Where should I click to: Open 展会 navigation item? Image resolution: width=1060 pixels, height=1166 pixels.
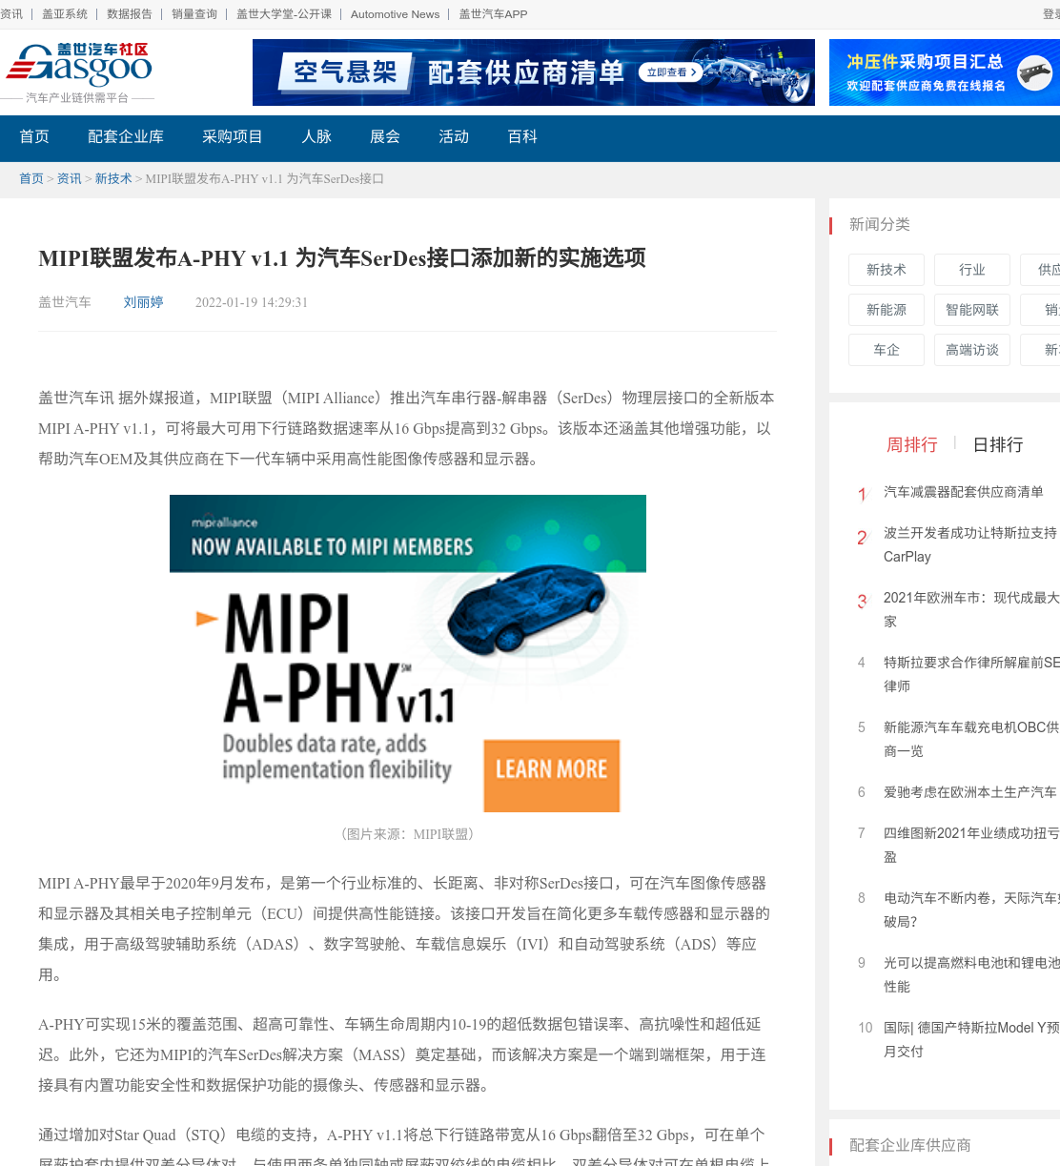point(385,136)
